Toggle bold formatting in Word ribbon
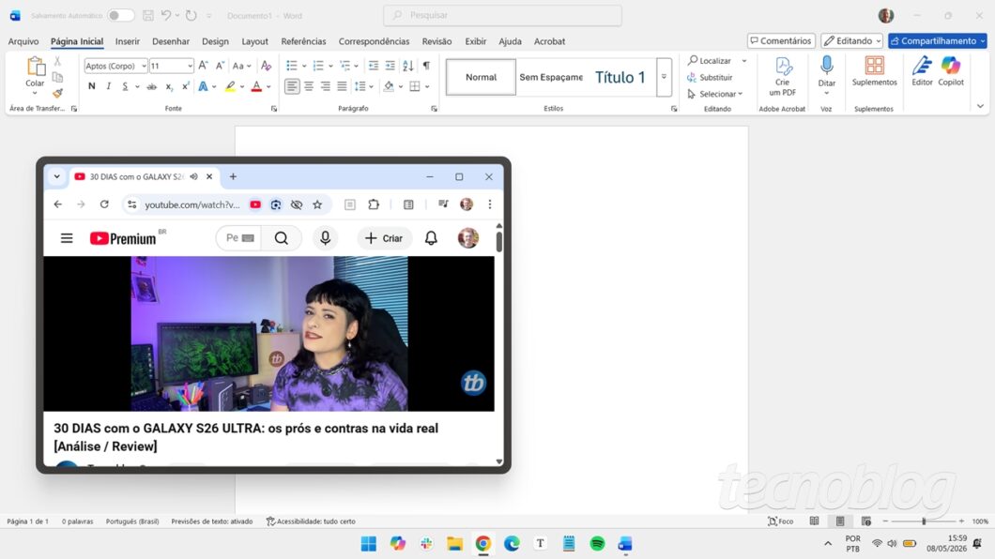The width and height of the screenshot is (995, 559). (91, 86)
